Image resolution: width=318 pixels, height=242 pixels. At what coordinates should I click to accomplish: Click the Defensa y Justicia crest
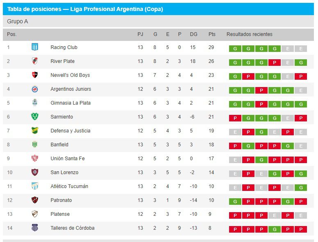coord(35,131)
